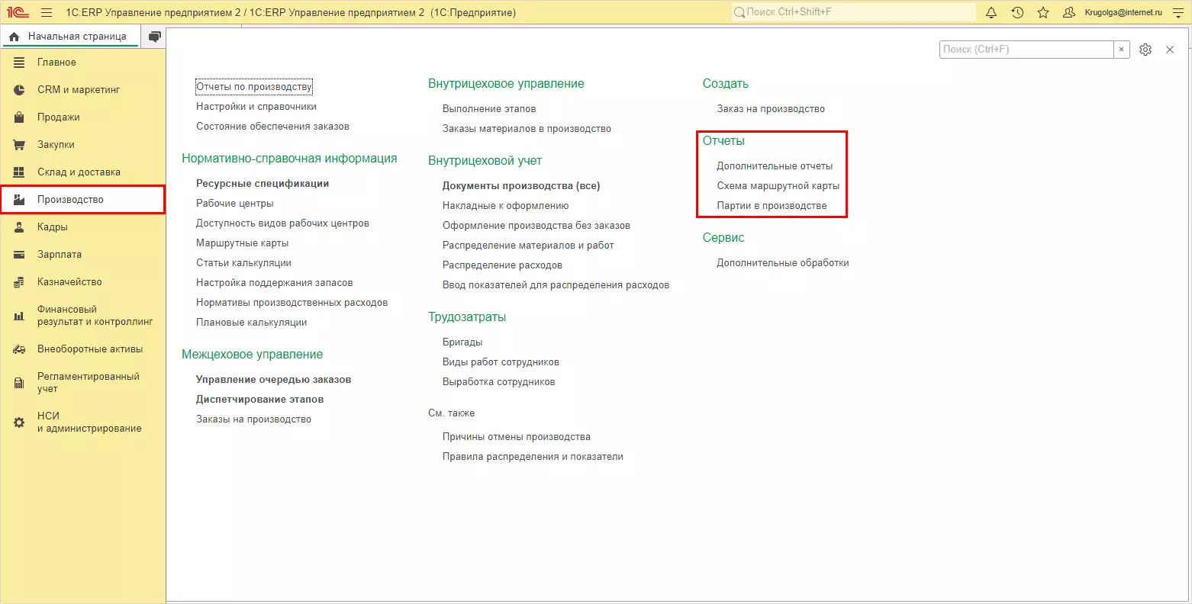Click the Внеоборотные активы vehicle icon

(20, 349)
